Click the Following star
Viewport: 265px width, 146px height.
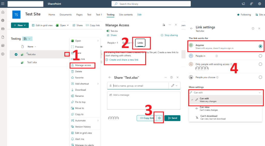[x=238, y=15]
